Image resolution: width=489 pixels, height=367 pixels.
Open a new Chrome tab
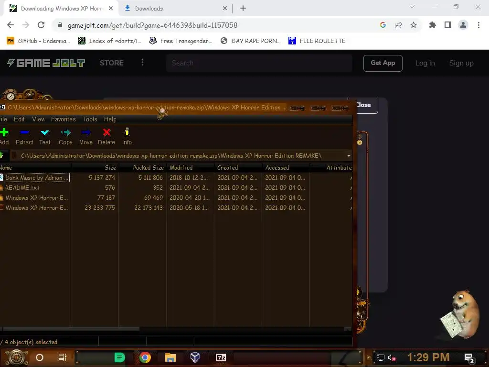(243, 9)
